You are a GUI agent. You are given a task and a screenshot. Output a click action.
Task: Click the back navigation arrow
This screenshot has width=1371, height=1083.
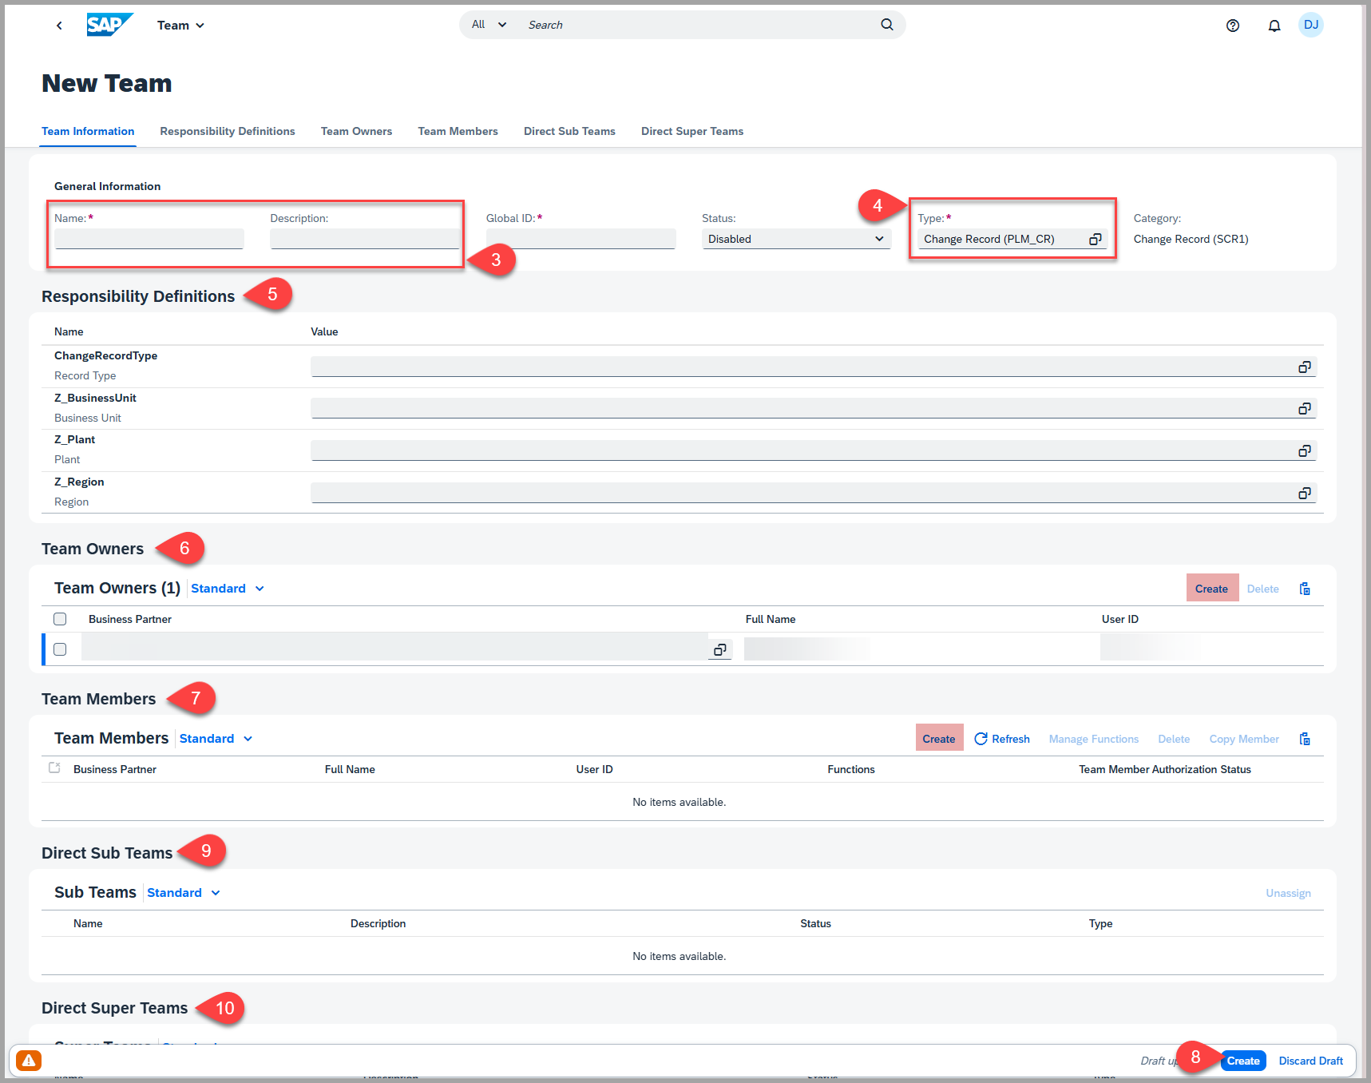click(x=59, y=26)
